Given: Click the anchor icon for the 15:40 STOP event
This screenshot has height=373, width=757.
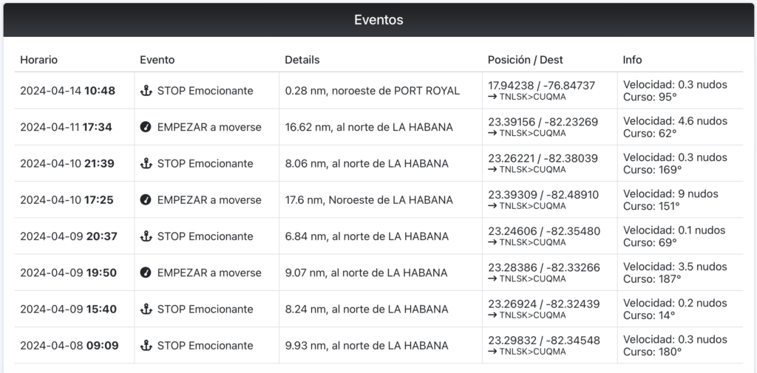Looking at the screenshot, I should click(146, 309).
